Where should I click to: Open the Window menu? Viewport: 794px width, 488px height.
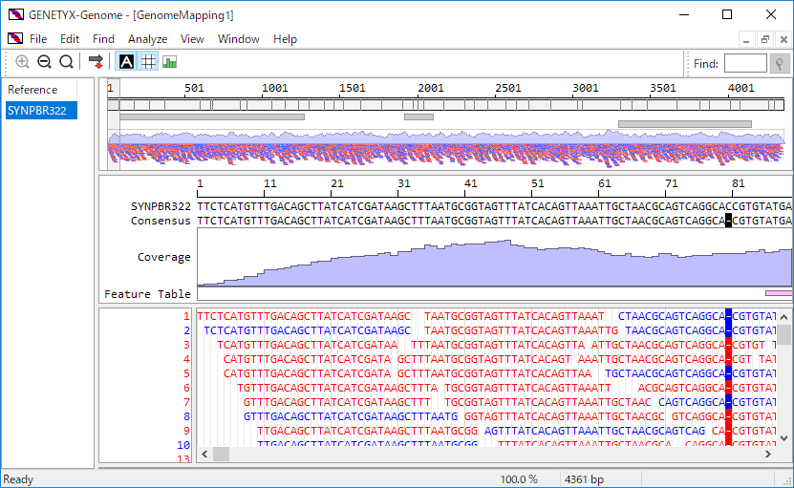tap(239, 39)
